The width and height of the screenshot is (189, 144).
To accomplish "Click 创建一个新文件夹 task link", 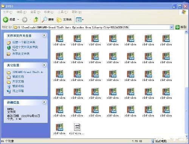I will point(24,42).
